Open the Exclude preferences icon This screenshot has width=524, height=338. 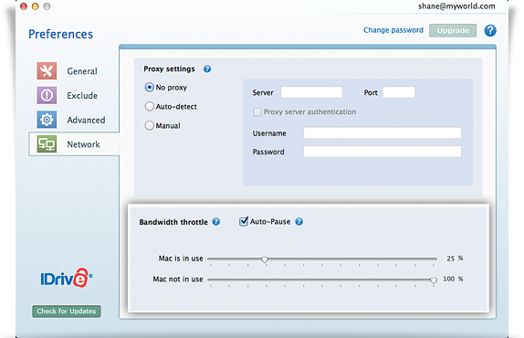pyautogui.click(x=47, y=95)
